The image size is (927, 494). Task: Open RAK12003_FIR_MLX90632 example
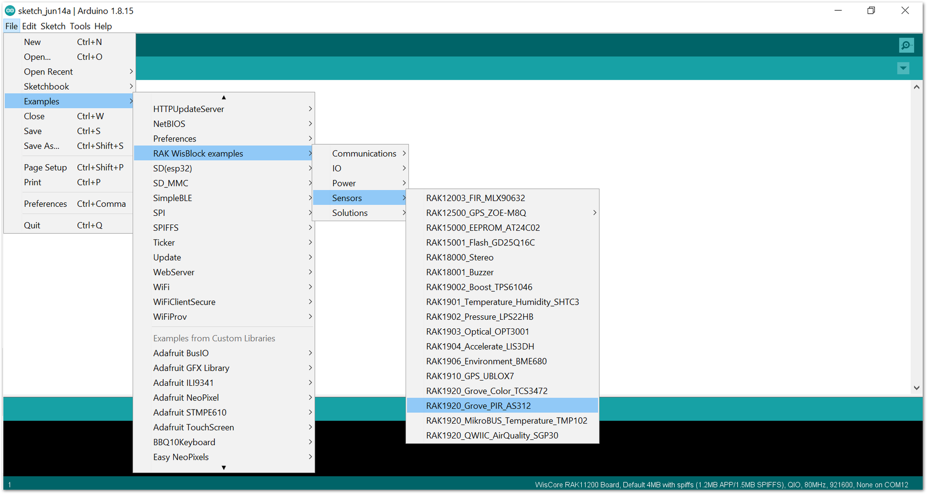pyautogui.click(x=502, y=198)
